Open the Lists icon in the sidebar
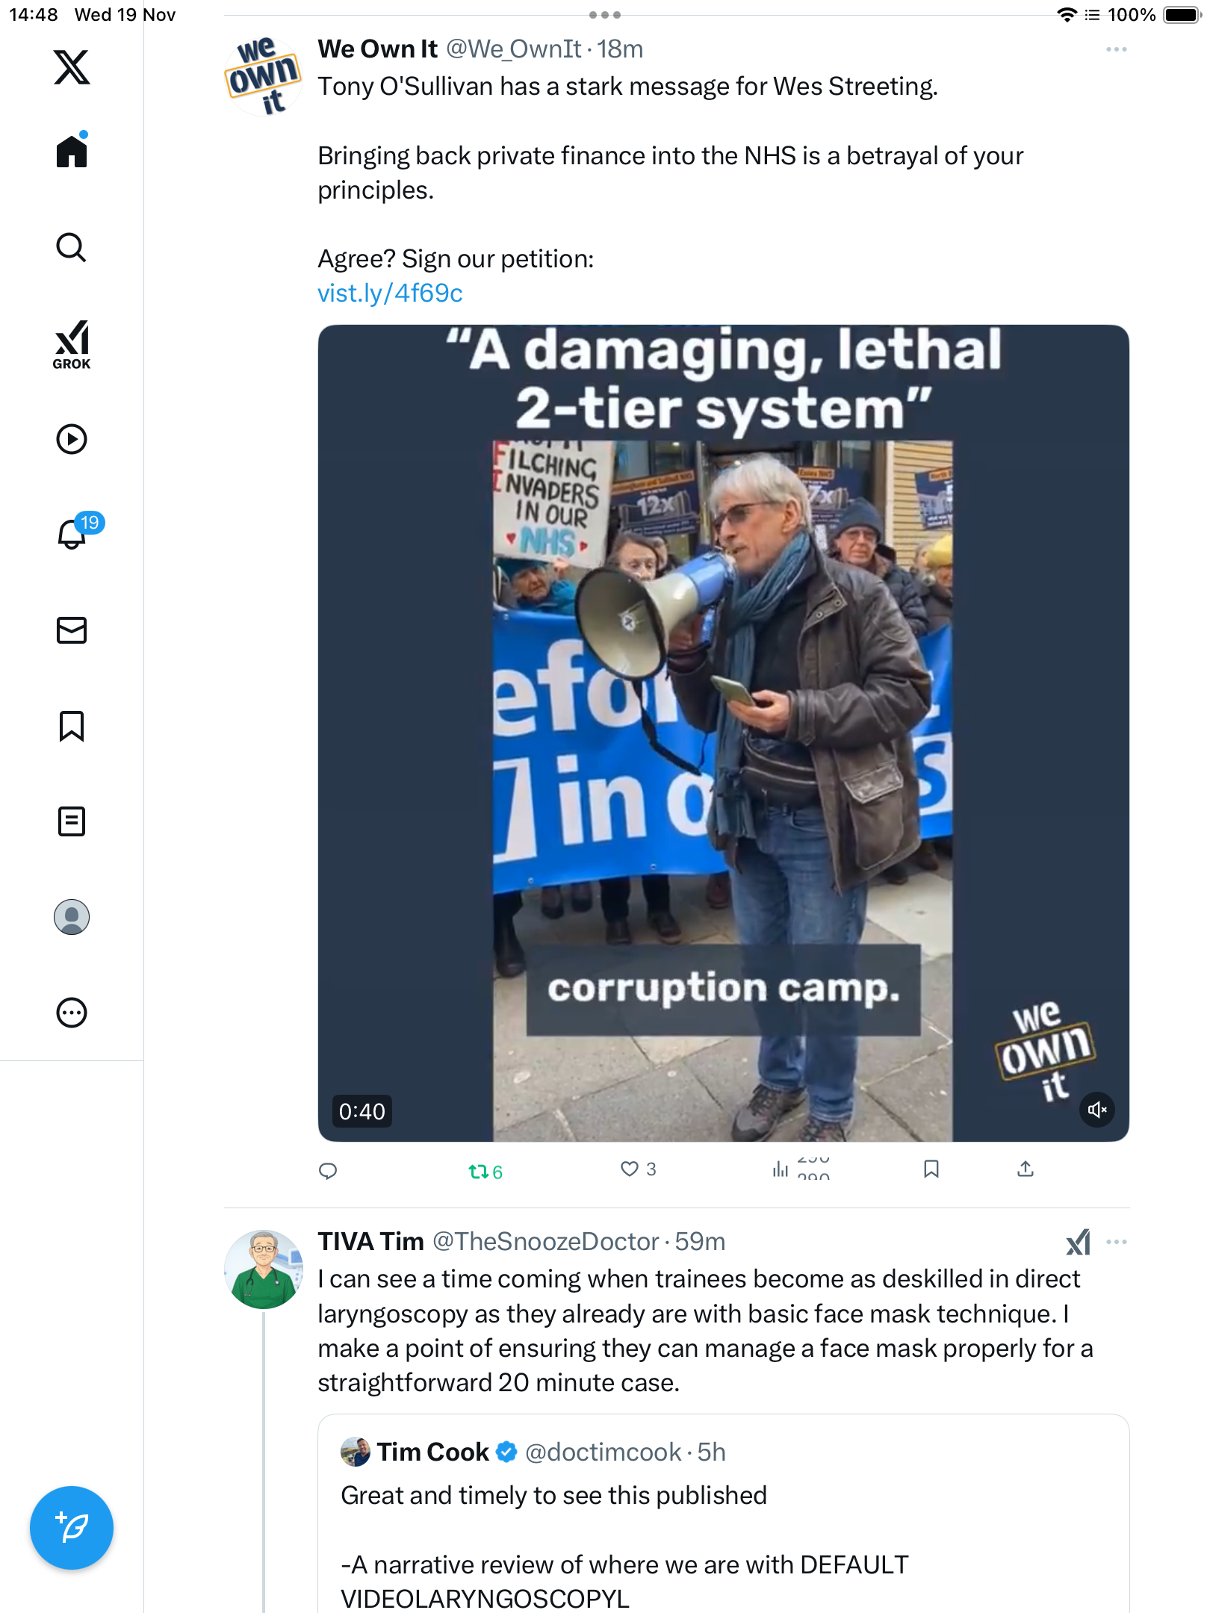This screenshot has width=1210, height=1613. pyautogui.click(x=72, y=821)
